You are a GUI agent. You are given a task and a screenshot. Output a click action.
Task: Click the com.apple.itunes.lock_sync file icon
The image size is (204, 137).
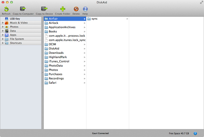tap(46, 40)
